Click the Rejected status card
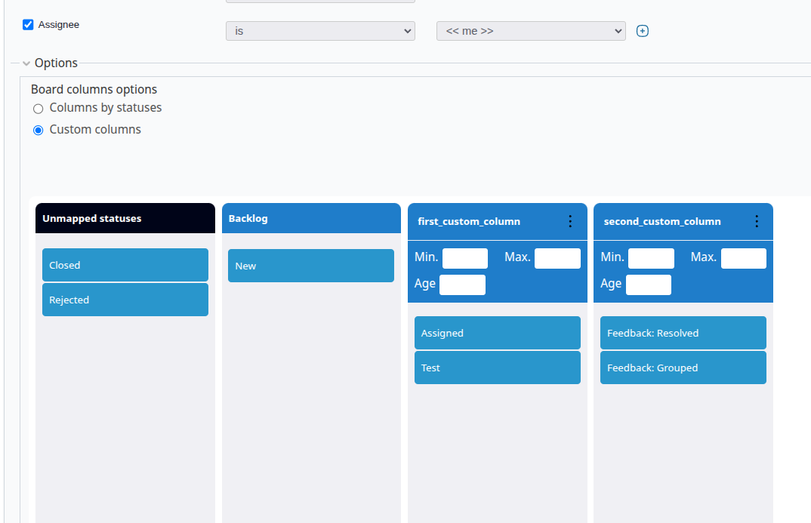811x523 pixels. tap(125, 300)
